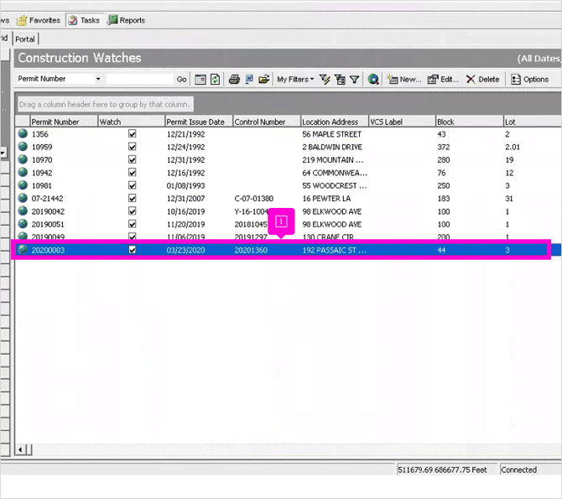The image size is (562, 499).
Task: Click the Tasks clipboard icon
Action: (73, 20)
